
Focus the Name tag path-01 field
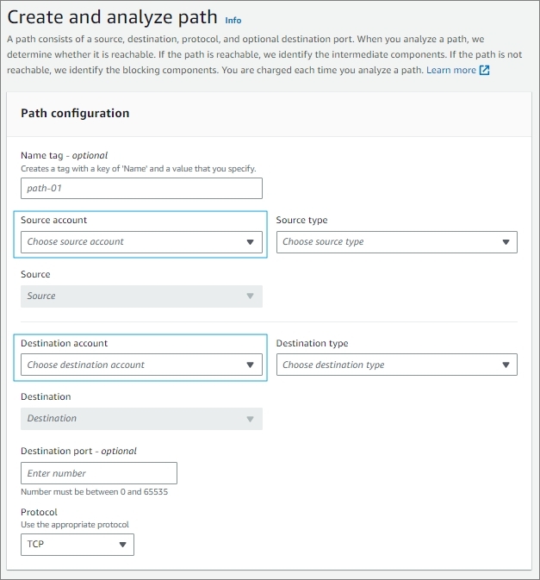141,188
